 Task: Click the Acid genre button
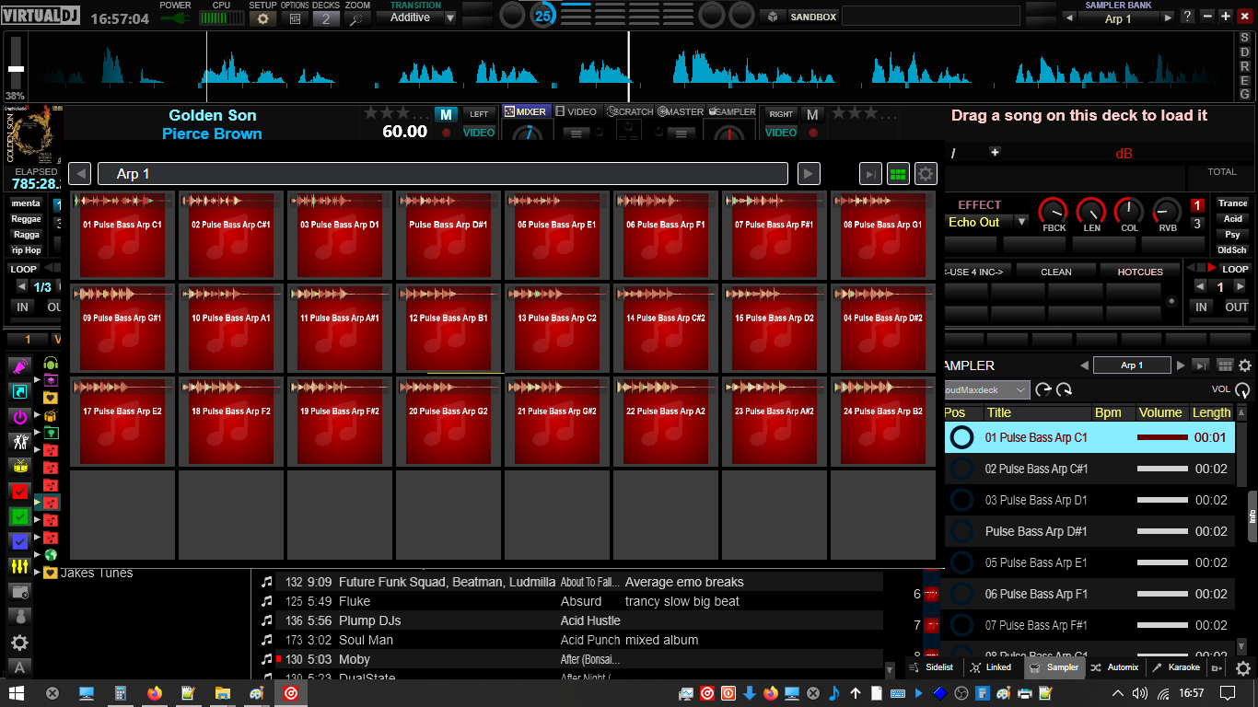[x=1232, y=219]
